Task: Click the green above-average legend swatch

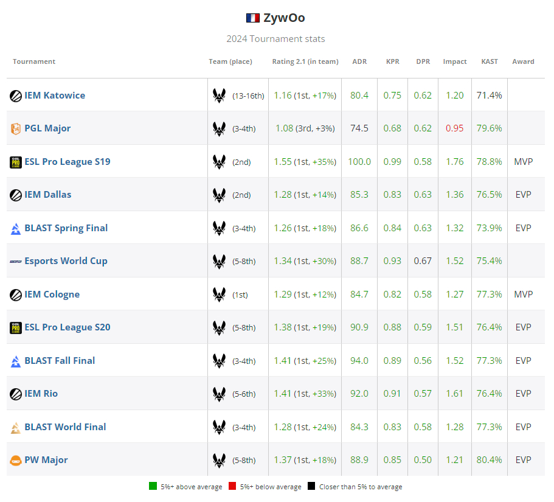Action: pyautogui.click(x=151, y=487)
